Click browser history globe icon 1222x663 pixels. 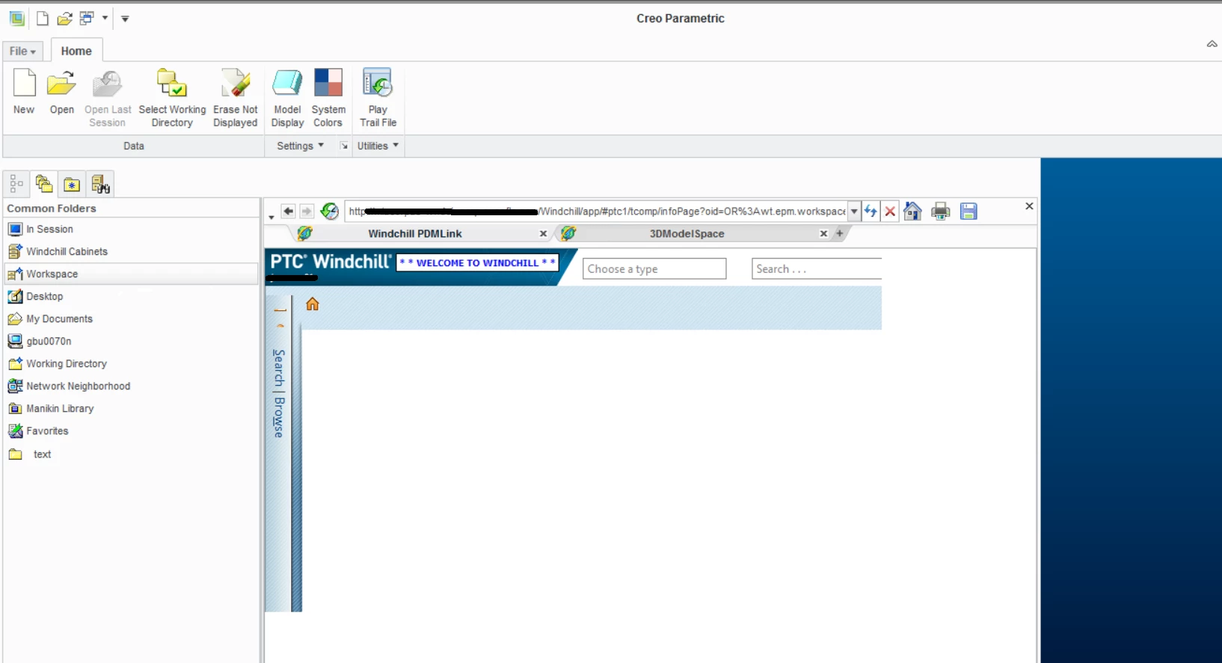tap(330, 212)
